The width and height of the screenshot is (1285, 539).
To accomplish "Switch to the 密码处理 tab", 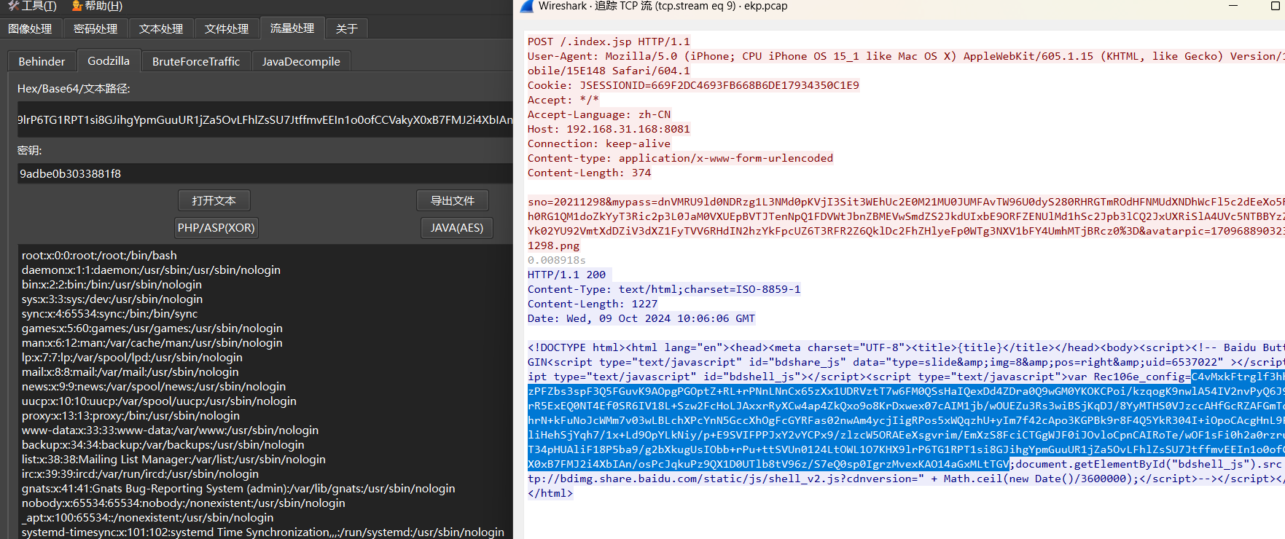I will tap(95, 28).
